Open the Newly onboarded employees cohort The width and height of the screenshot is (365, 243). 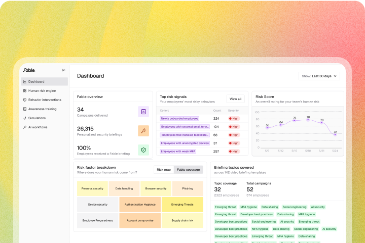180,118
